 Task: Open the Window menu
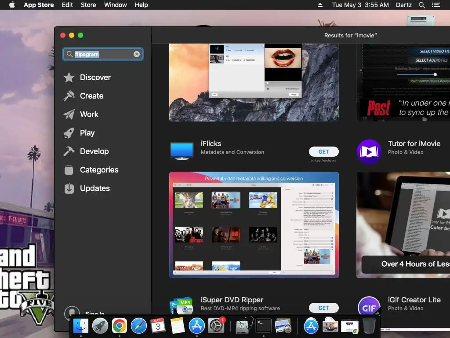click(116, 5)
